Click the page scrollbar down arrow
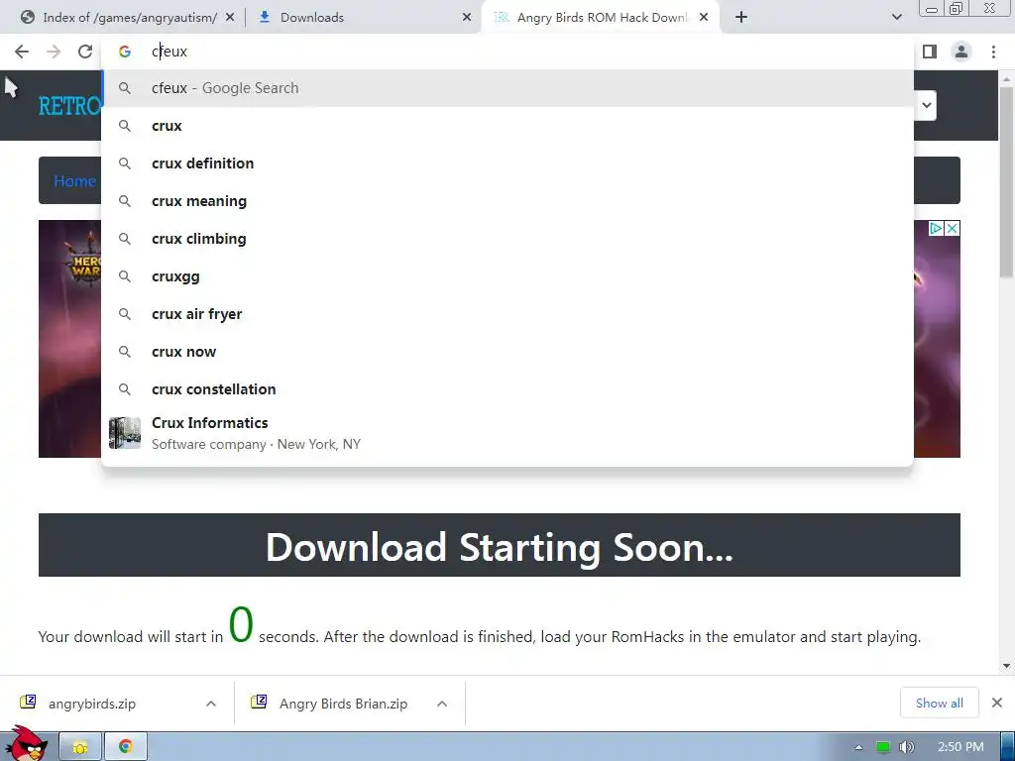 point(1006,665)
